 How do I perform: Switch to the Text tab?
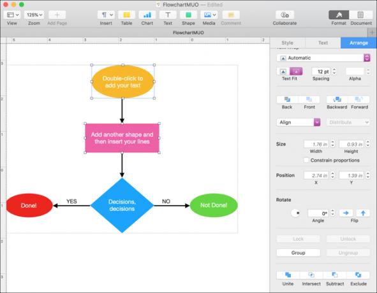pos(323,43)
